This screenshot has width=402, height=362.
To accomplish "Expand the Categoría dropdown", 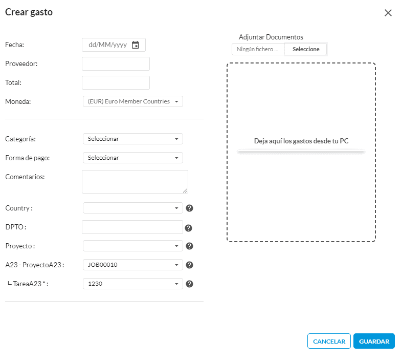I will click(133, 139).
